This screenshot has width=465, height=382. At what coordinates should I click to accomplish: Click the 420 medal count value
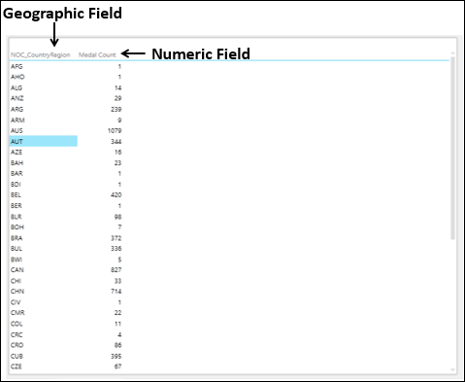(x=116, y=194)
